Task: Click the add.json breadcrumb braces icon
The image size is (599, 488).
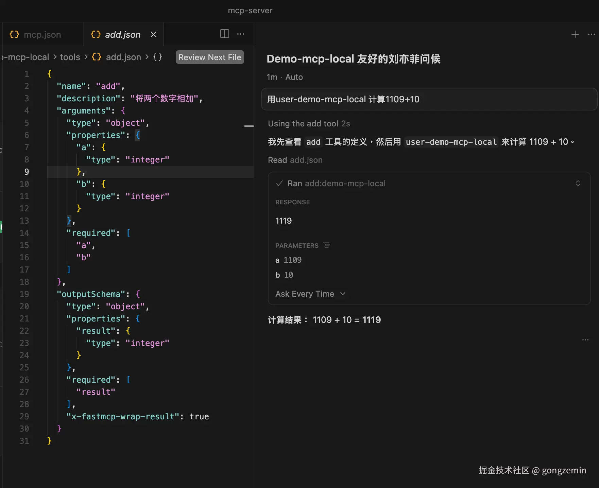Action: coord(97,57)
